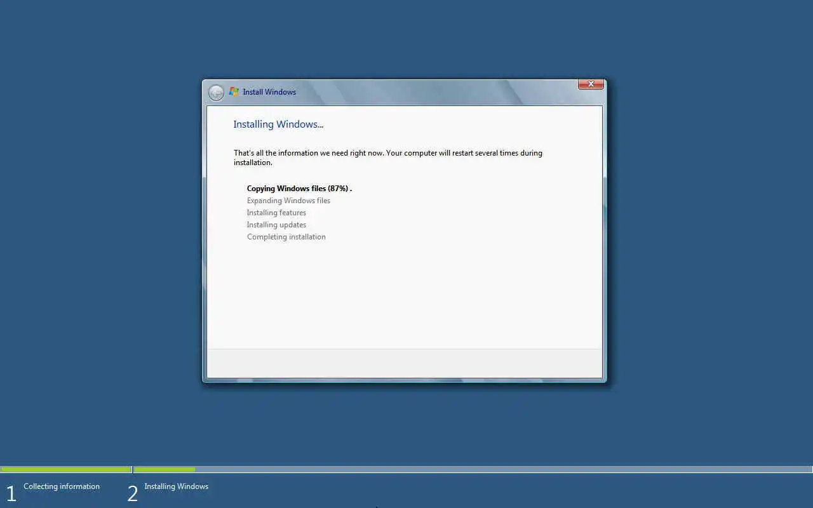
Task: Click the back arrow in Install Windows
Action: [216, 93]
